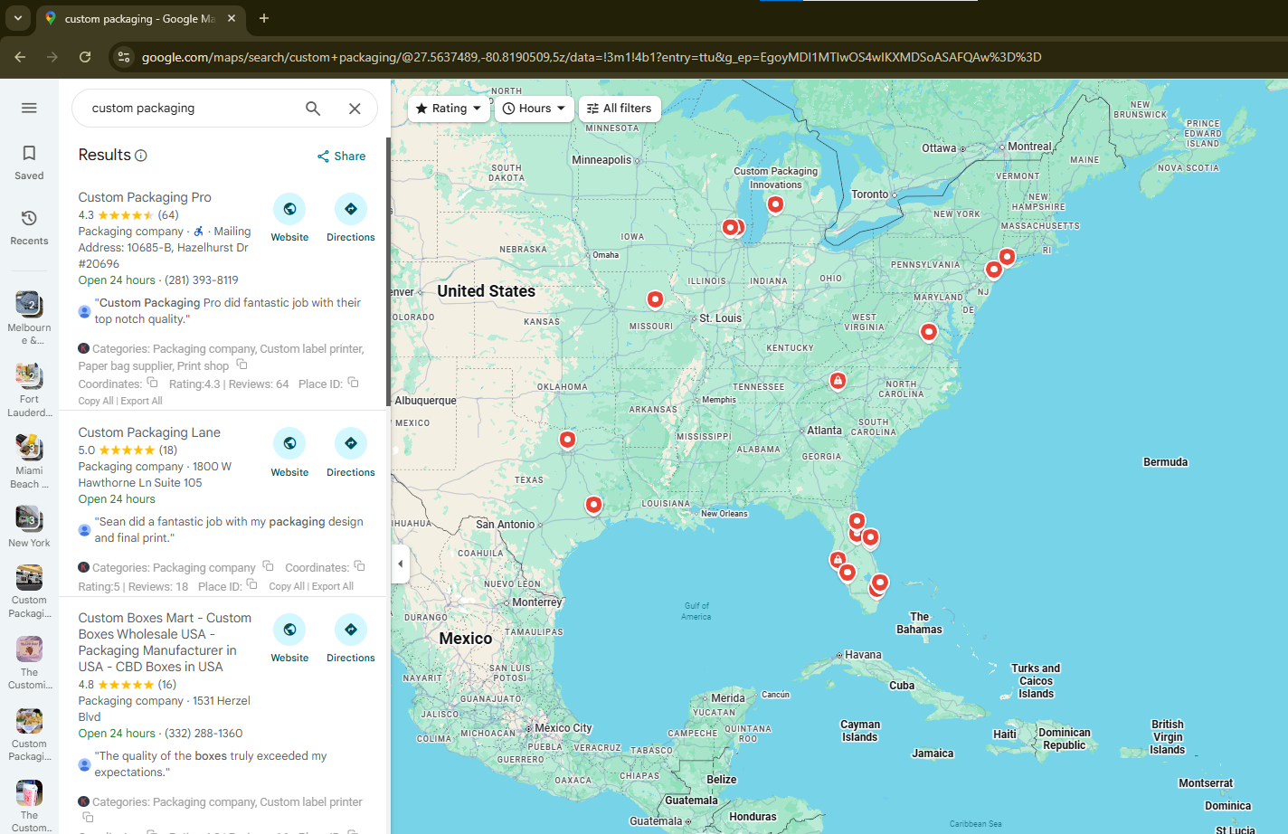
Task: Open the Miami Beach recent thumbnail
Action: pyautogui.click(x=29, y=459)
